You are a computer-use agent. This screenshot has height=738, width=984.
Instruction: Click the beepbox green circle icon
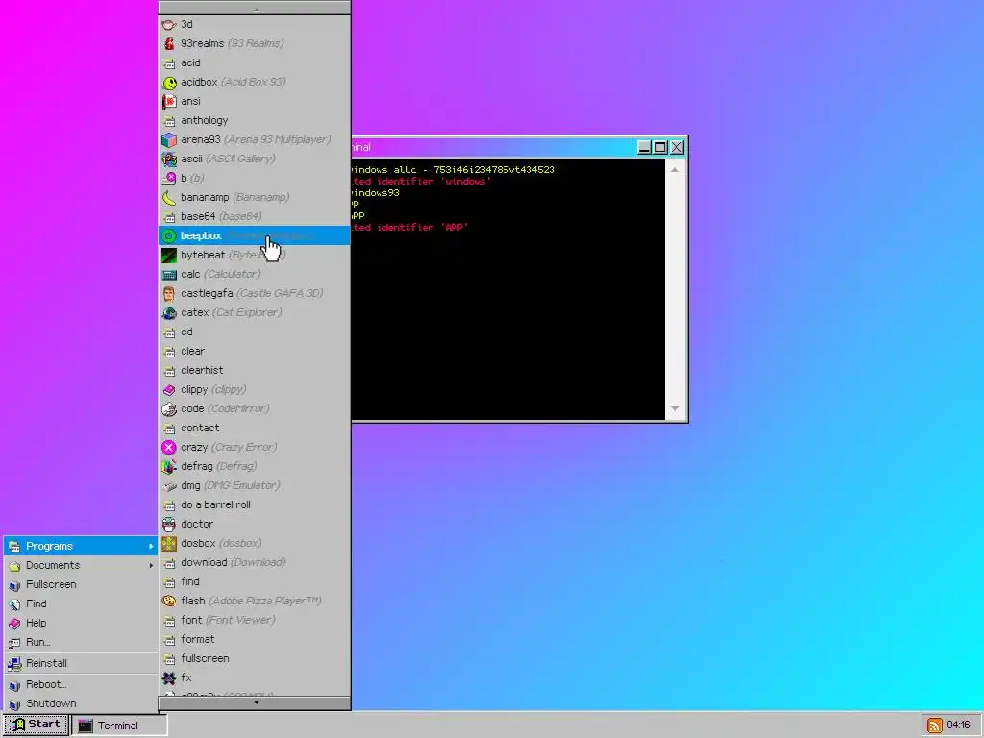[169, 236]
